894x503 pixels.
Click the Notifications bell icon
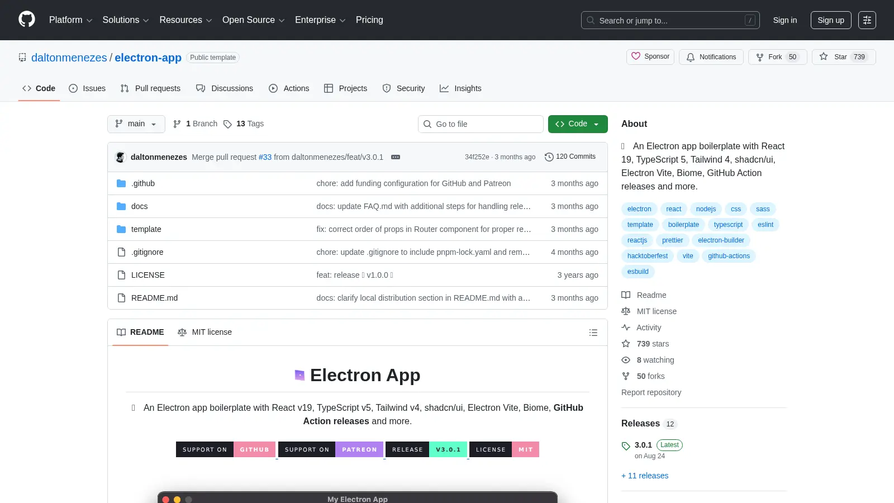point(691,57)
